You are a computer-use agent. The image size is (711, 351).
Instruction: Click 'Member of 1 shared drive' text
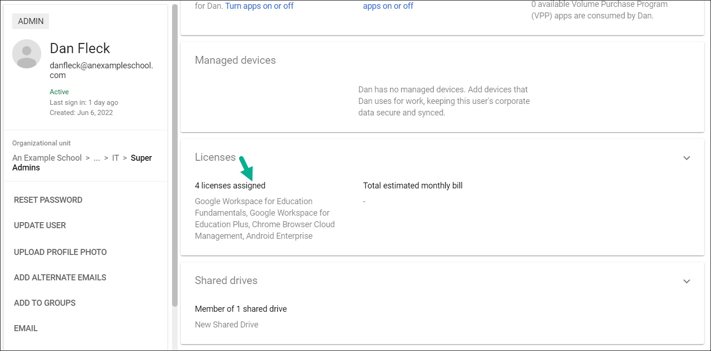click(241, 309)
